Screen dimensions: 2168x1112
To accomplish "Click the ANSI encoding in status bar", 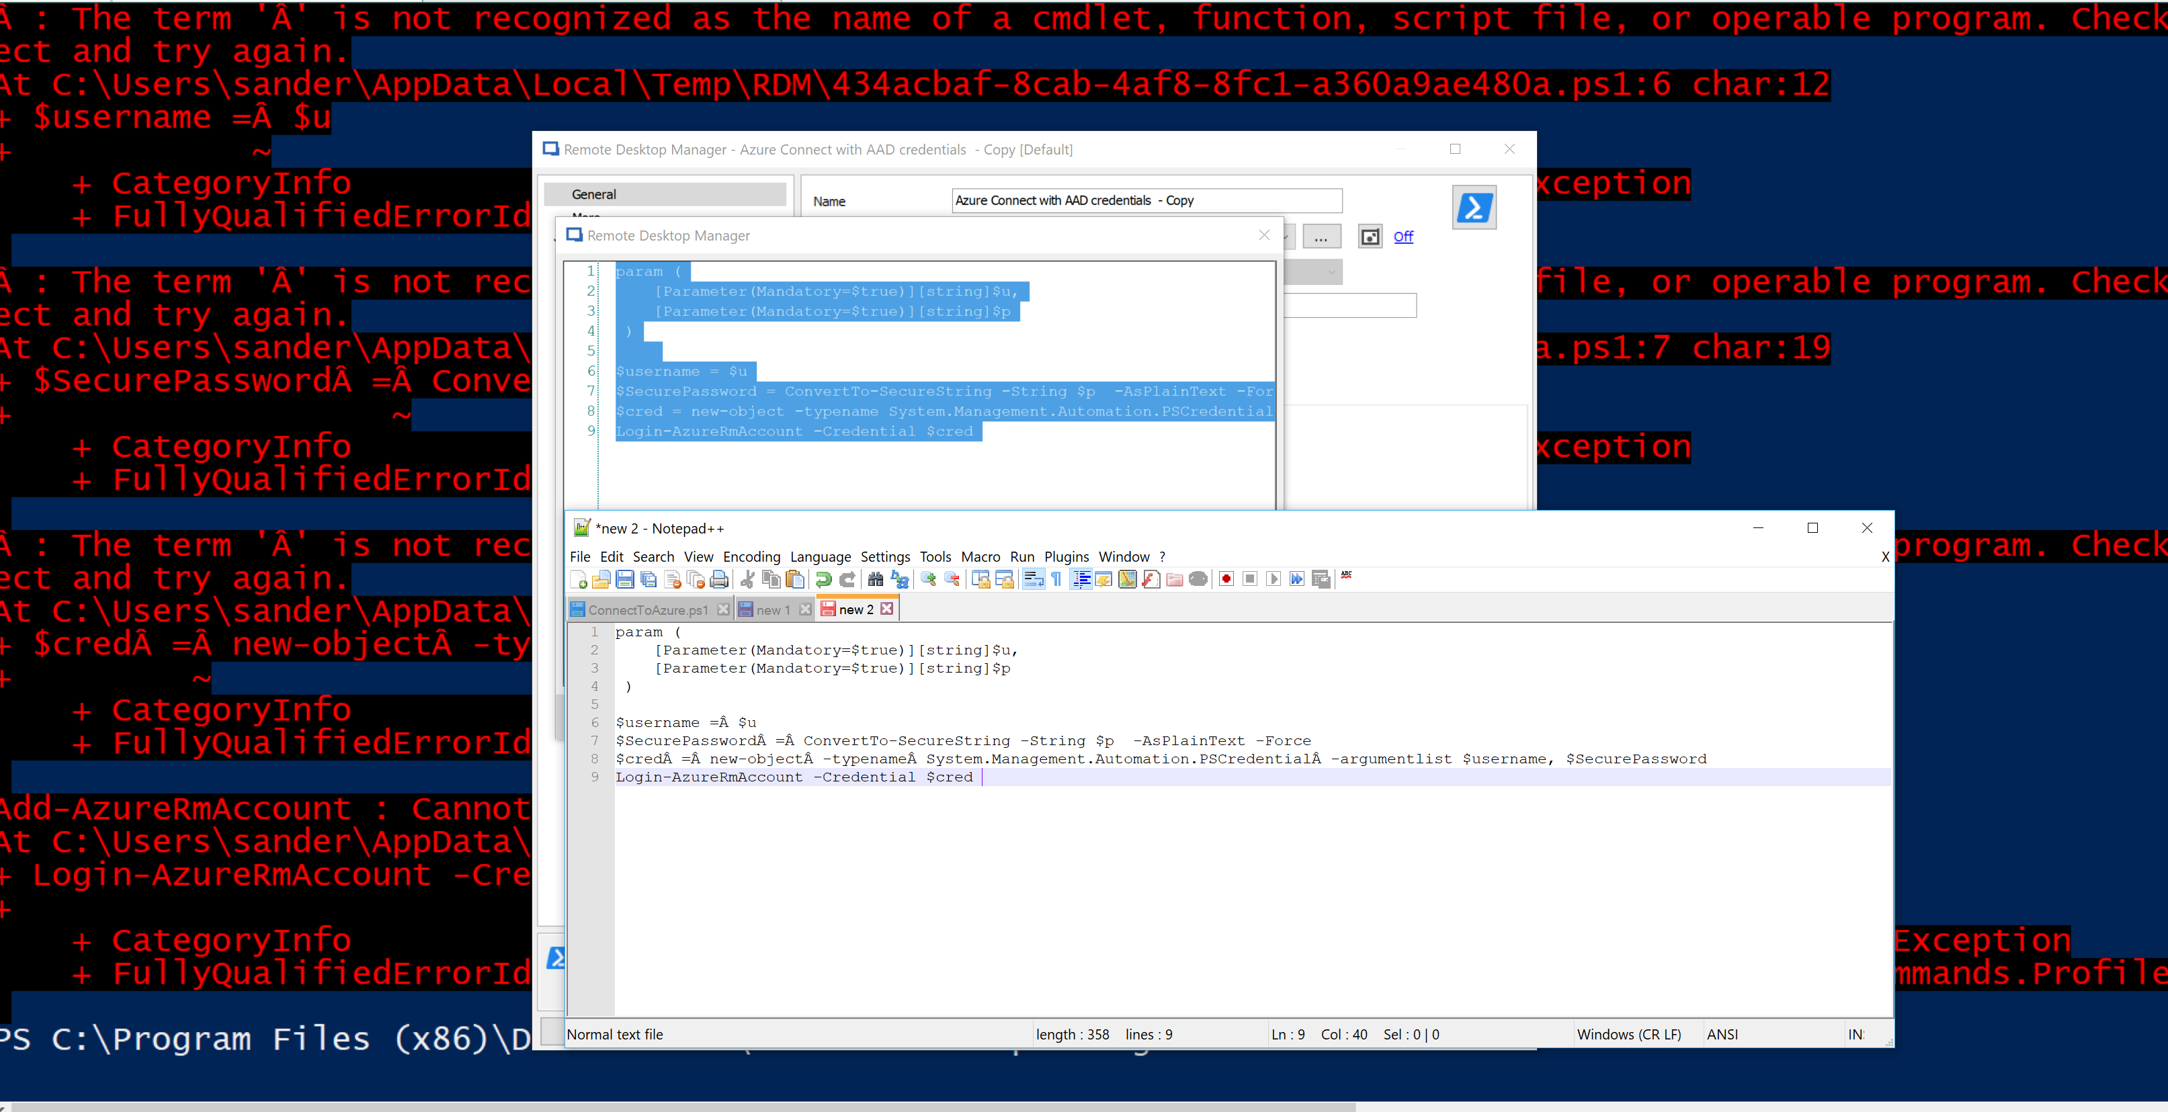I will [1722, 1035].
